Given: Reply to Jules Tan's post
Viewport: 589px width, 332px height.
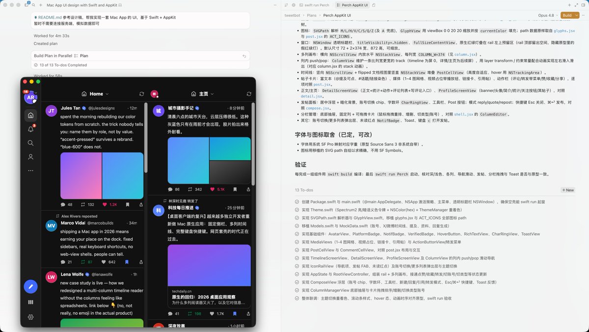Looking at the screenshot, I should click(63, 204).
